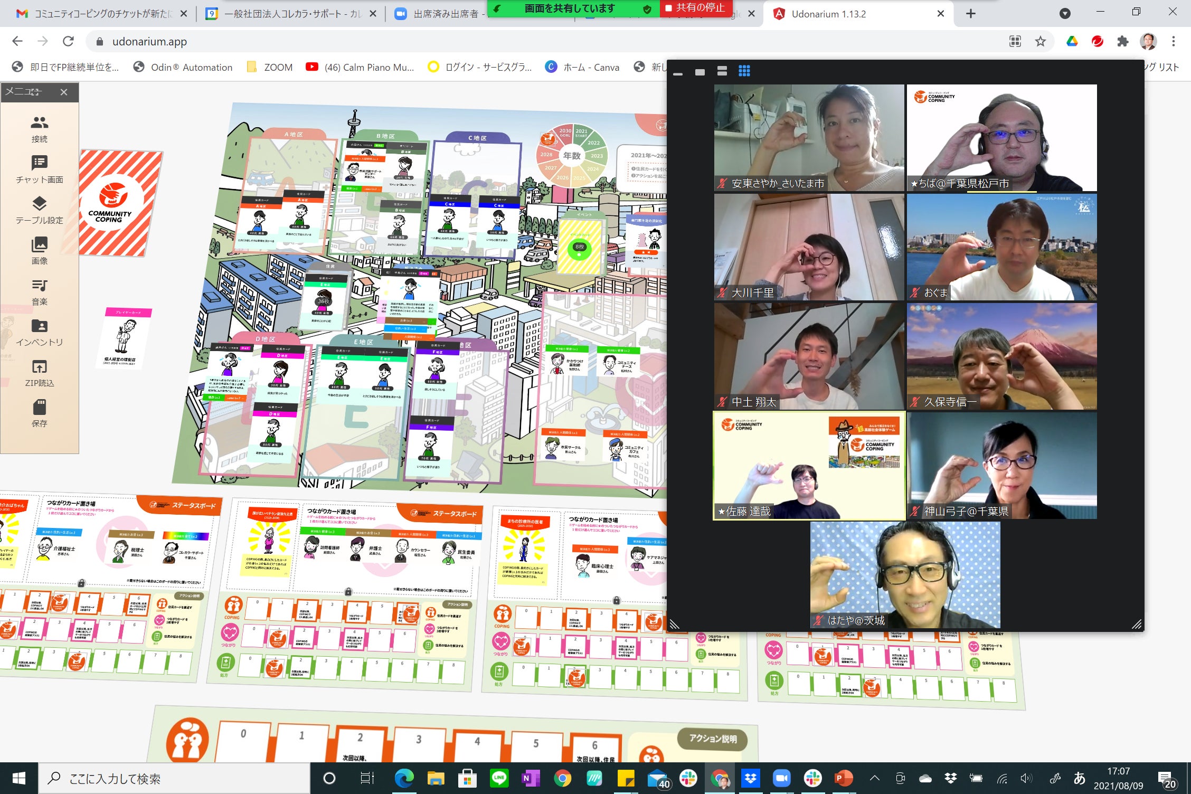Switch Zoom panel to single-speaker view
This screenshot has width=1191, height=794.
pyautogui.click(x=700, y=72)
